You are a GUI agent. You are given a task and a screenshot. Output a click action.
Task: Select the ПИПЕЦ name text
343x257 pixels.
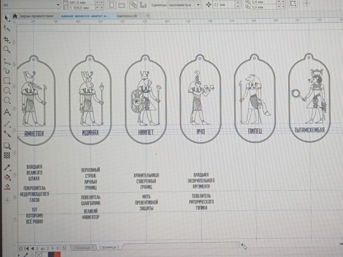point(255,131)
